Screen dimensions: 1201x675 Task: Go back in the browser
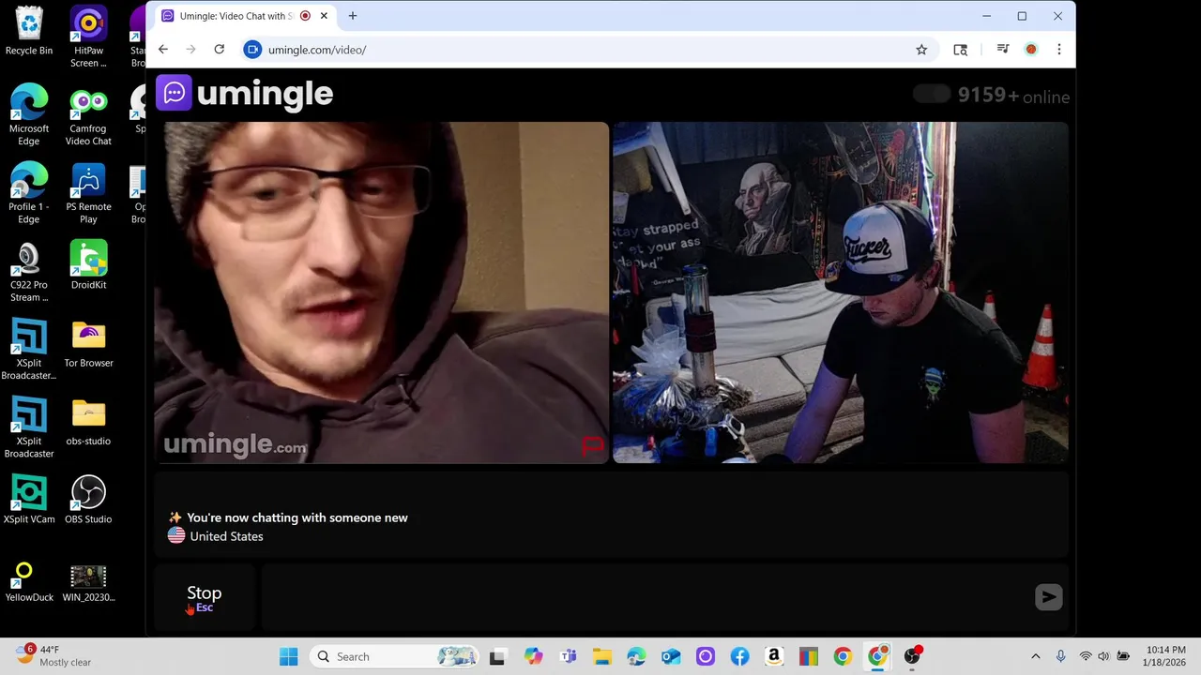click(x=163, y=50)
